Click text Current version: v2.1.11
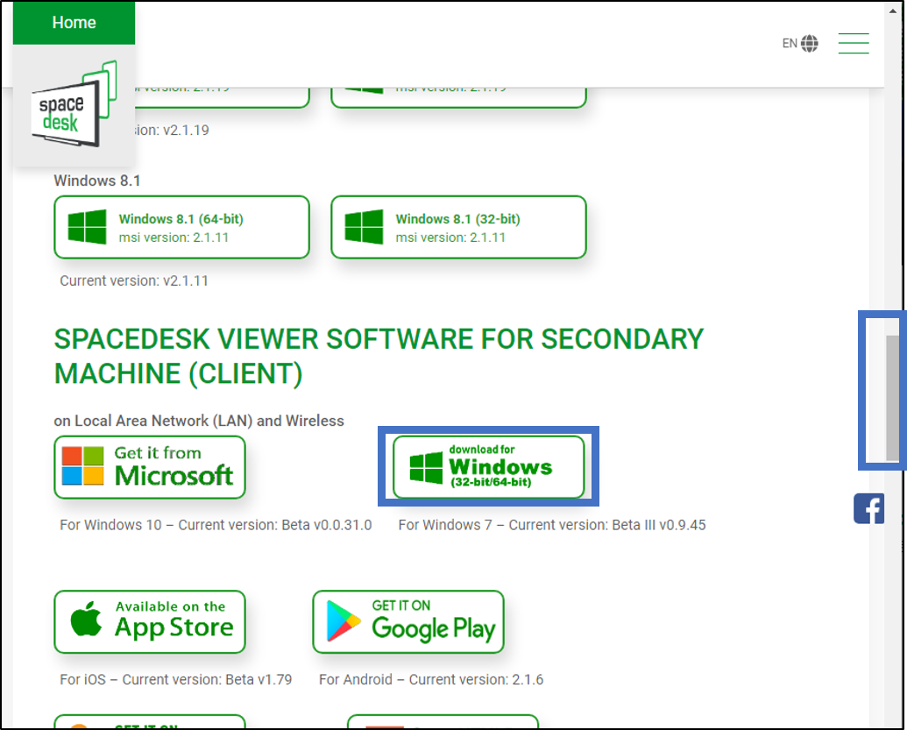 click(x=134, y=280)
